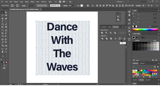Screen dimensions: 160x90
Task: Switch to the Align panel tab
Action: click(110, 27)
